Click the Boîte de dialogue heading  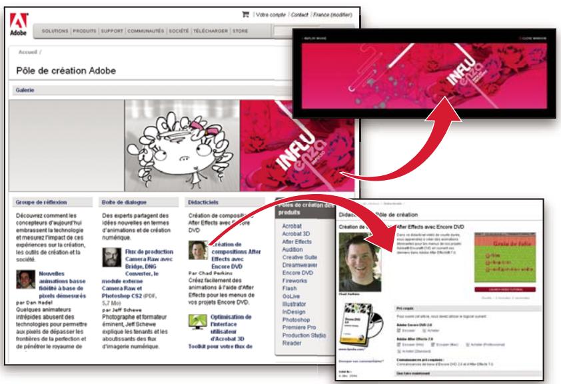pyautogui.click(x=124, y=202)
